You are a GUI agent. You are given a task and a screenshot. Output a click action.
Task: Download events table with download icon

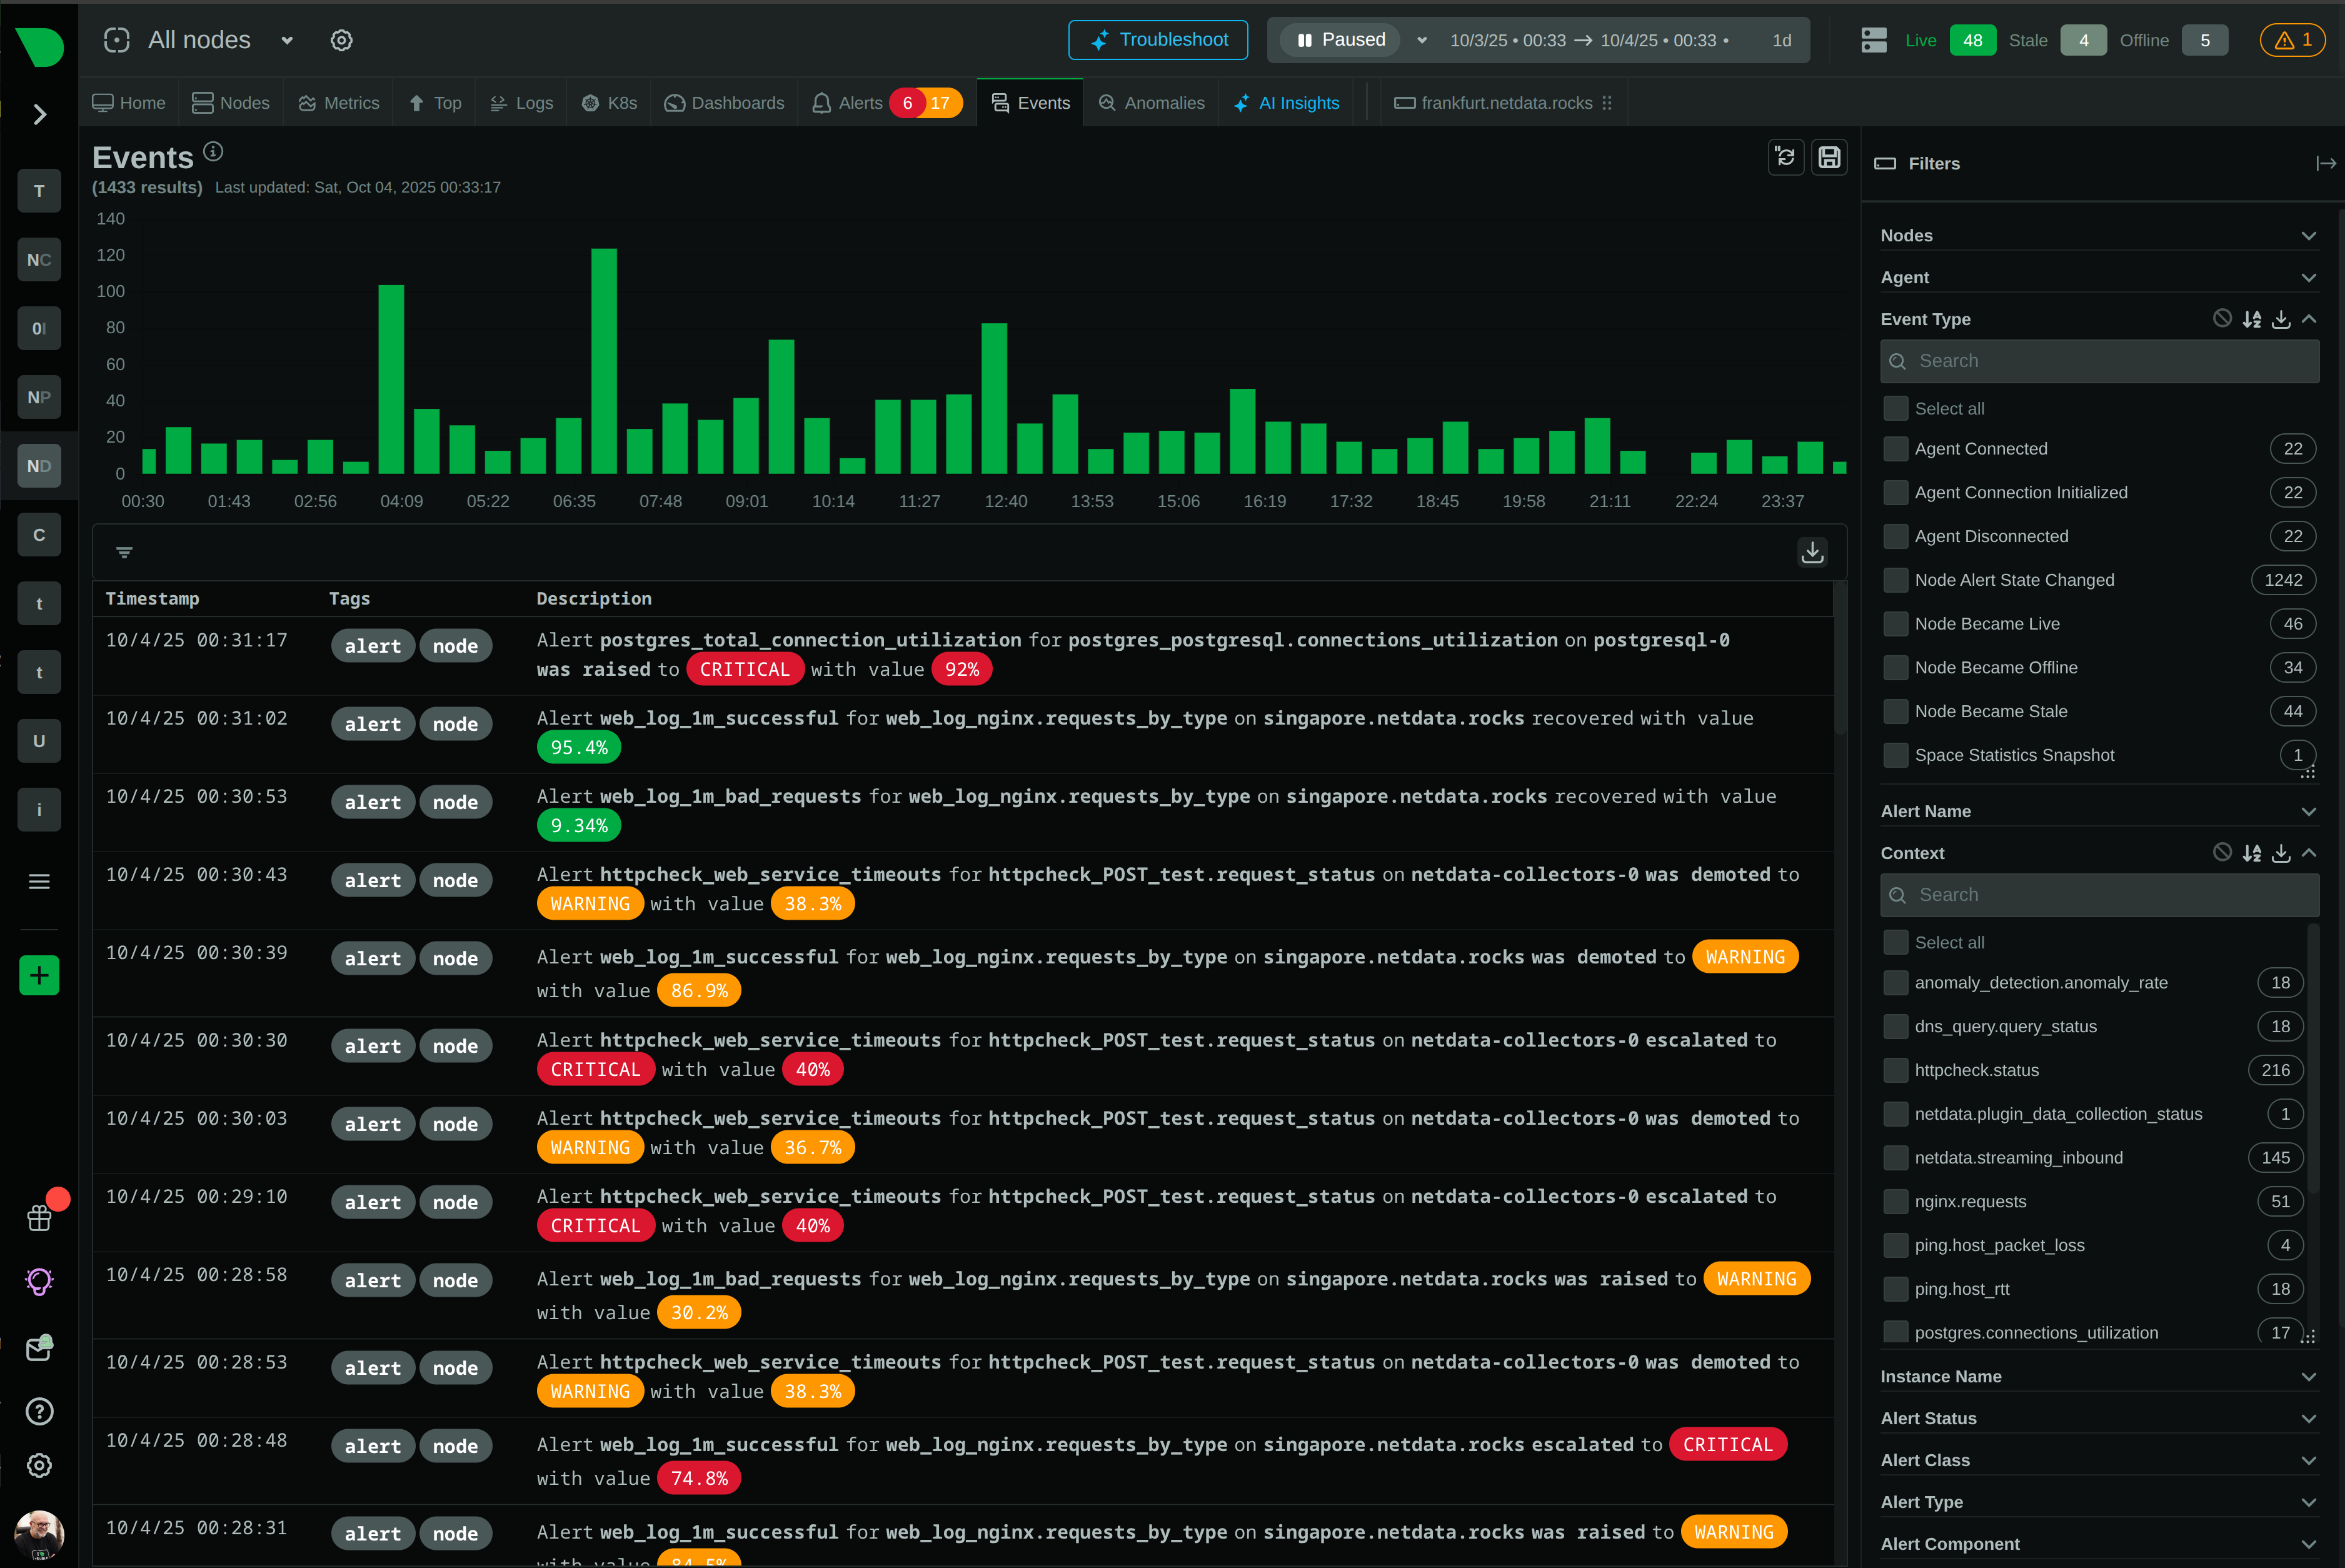(x=1812, y=552)
